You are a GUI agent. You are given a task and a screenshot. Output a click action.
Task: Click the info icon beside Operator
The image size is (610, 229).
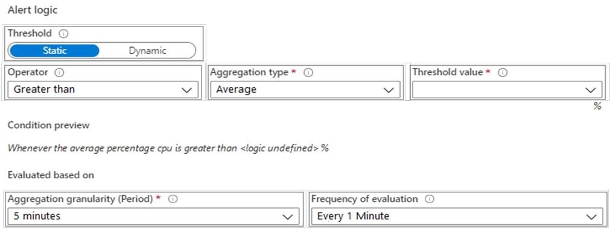(60, 73)
